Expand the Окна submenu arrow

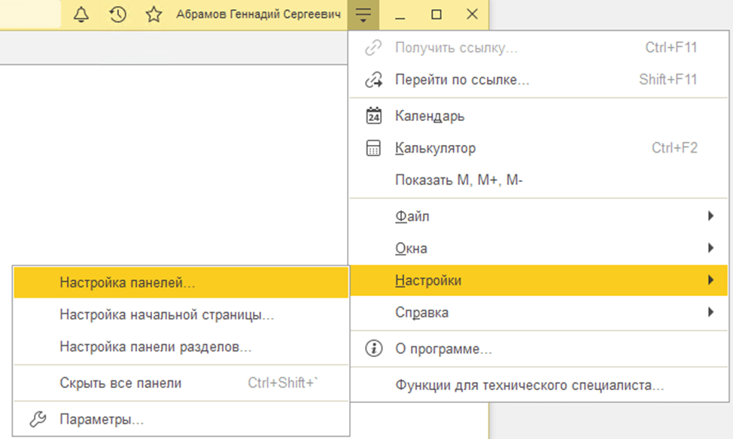[x=710, y=248]
